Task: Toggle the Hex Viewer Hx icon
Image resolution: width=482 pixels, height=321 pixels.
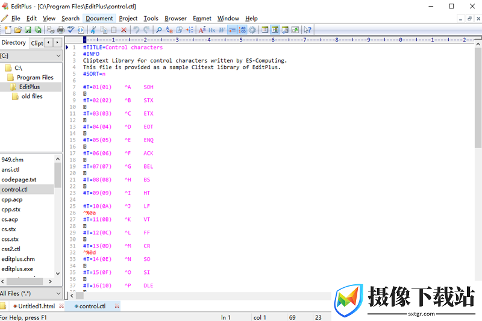Action: pyautogui.click(x=212, y=30)
